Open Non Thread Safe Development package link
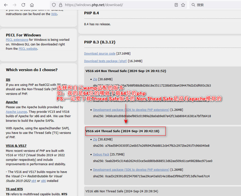Image resolution: width=241 pixels, height=196 pixels. [x=131, y=110]
